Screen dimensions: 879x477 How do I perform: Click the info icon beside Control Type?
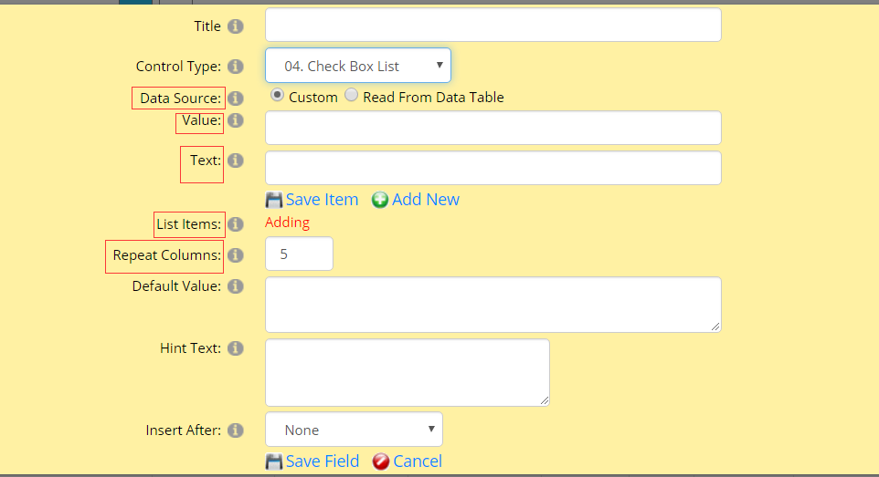(236, 66)
